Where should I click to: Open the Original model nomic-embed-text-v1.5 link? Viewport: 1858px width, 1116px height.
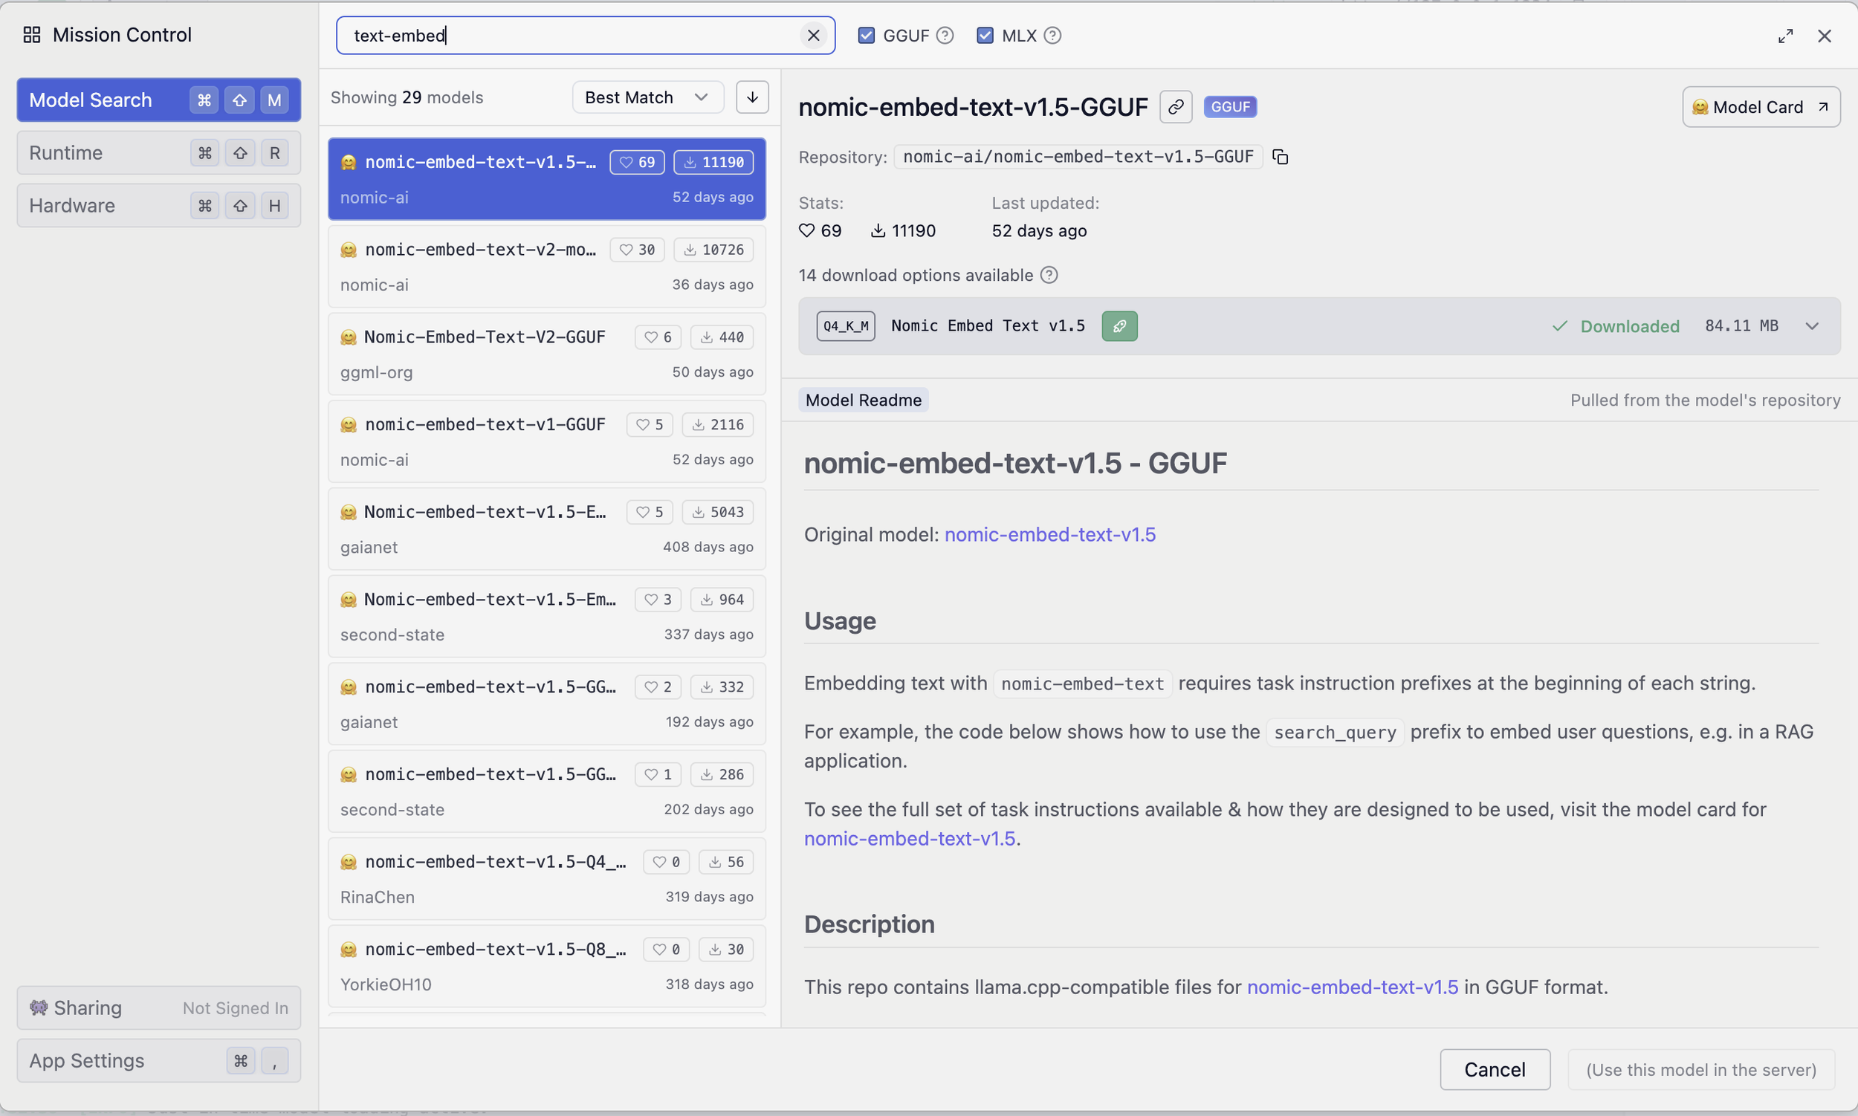click(x=1050, y=535)
